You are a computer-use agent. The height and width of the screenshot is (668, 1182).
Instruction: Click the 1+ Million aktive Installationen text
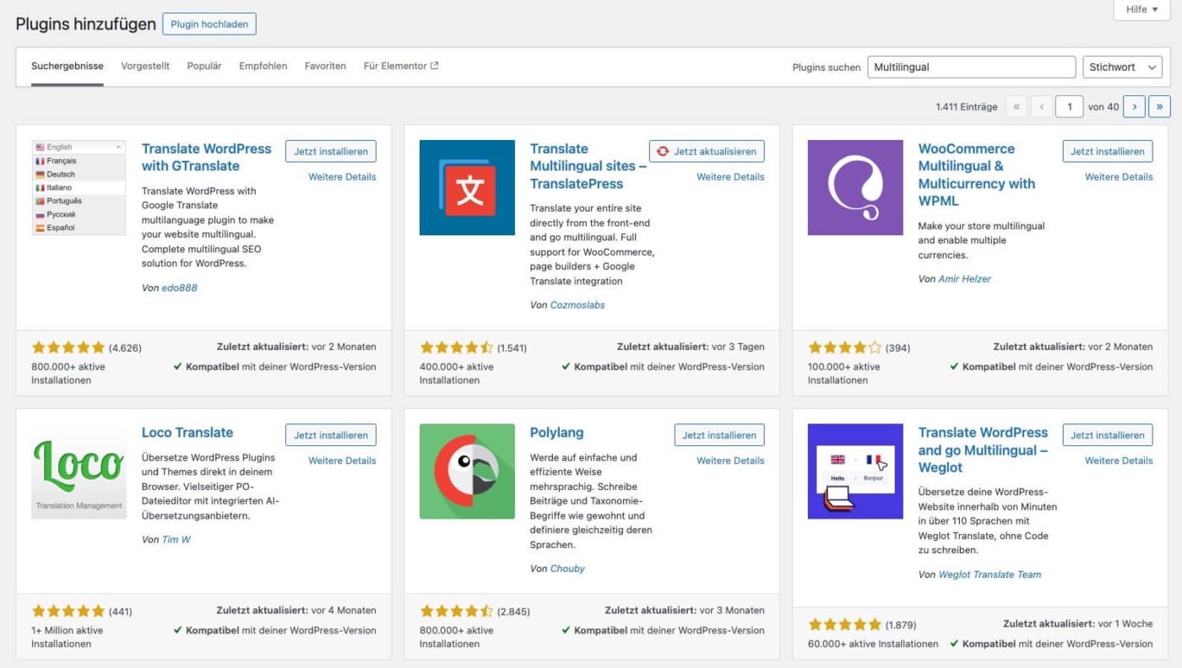[68, 637]
